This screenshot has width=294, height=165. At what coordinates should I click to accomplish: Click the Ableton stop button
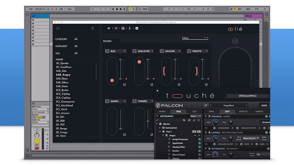[117, 9]
